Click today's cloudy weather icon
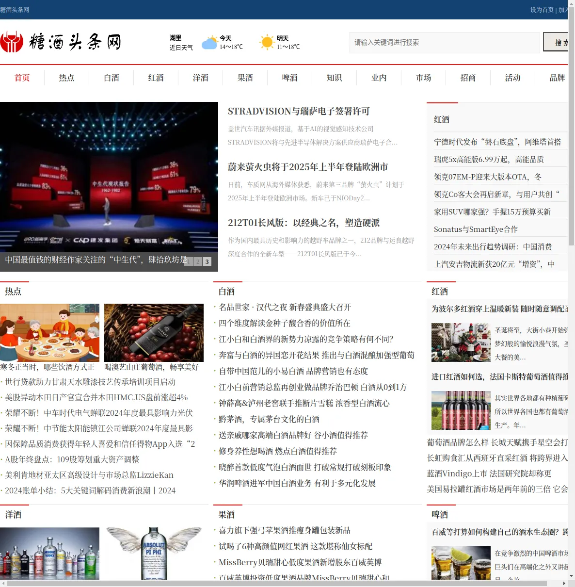575x587 pixels. point(209,43)
